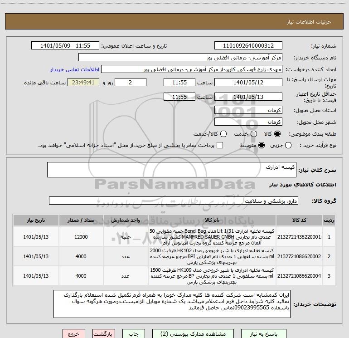Click the عدد unit cell in row 2
Screen dimensions: 349x338
click(x=126, y=256)
